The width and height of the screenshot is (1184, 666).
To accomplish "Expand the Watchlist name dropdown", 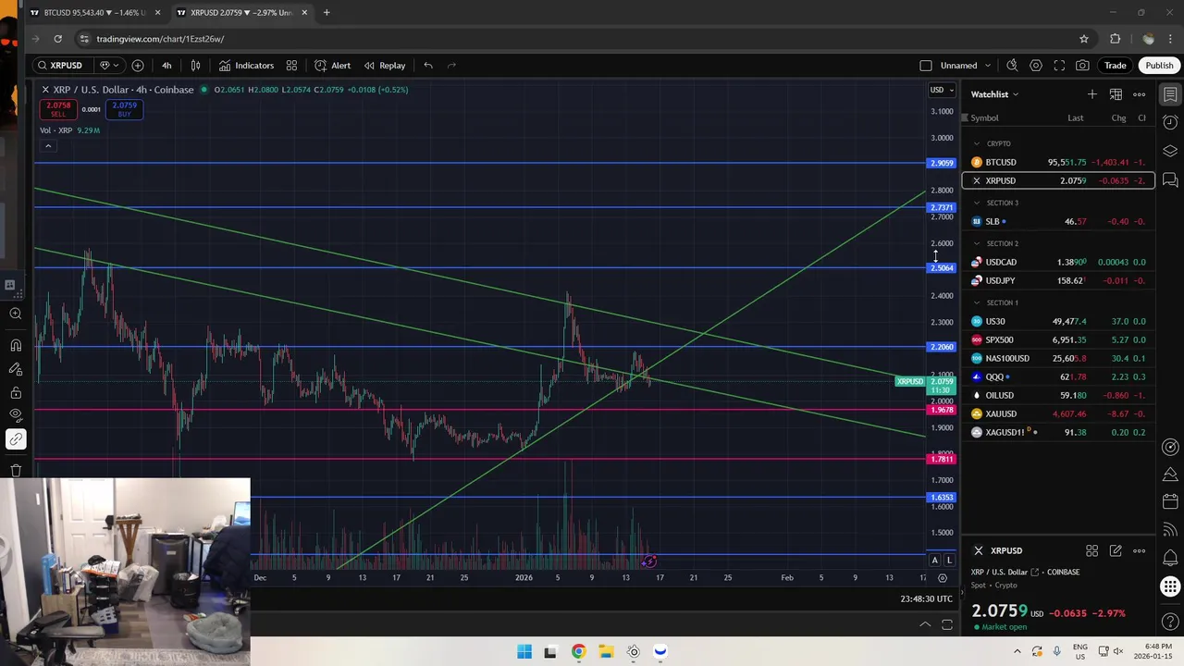I will point(994,94).
